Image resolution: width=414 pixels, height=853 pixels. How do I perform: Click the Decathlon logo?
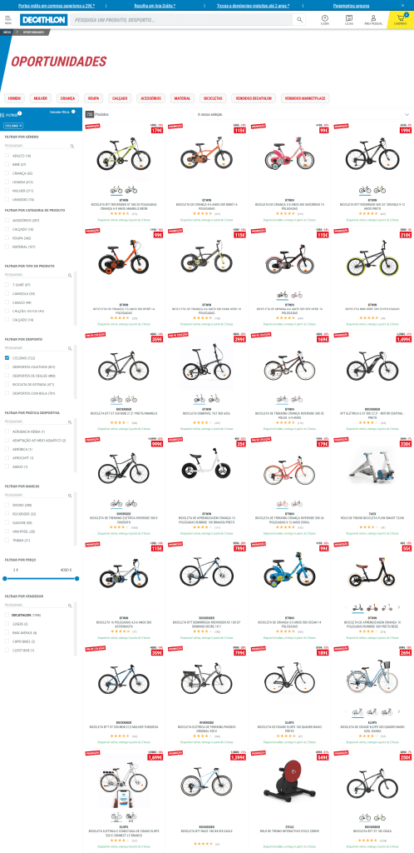click(x=44, y=20)
